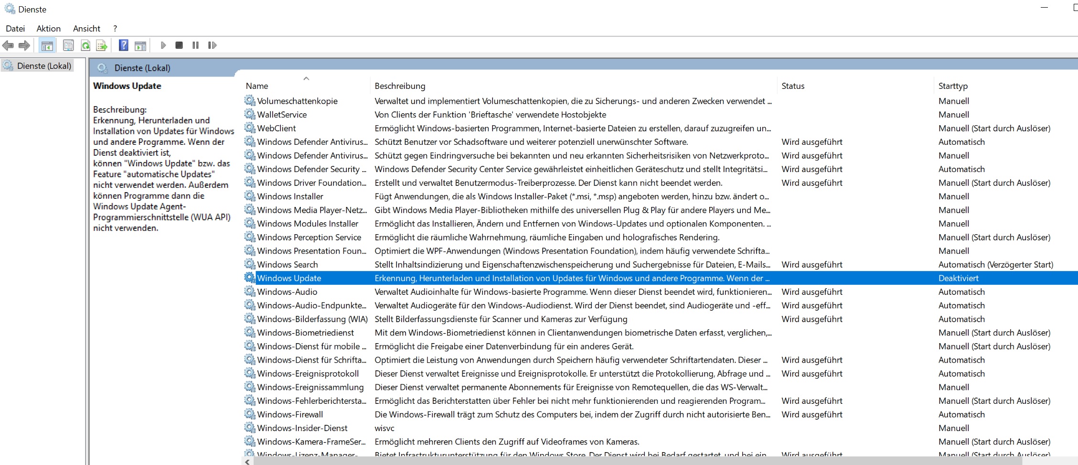
Task: Select Dienste (Lokal) in the left tree
Action: click(x=44, y=66)
